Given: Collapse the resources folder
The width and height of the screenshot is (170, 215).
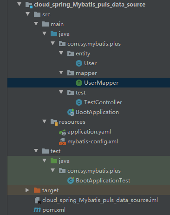Looking at the screenshot, I should [x=44, y=121].
